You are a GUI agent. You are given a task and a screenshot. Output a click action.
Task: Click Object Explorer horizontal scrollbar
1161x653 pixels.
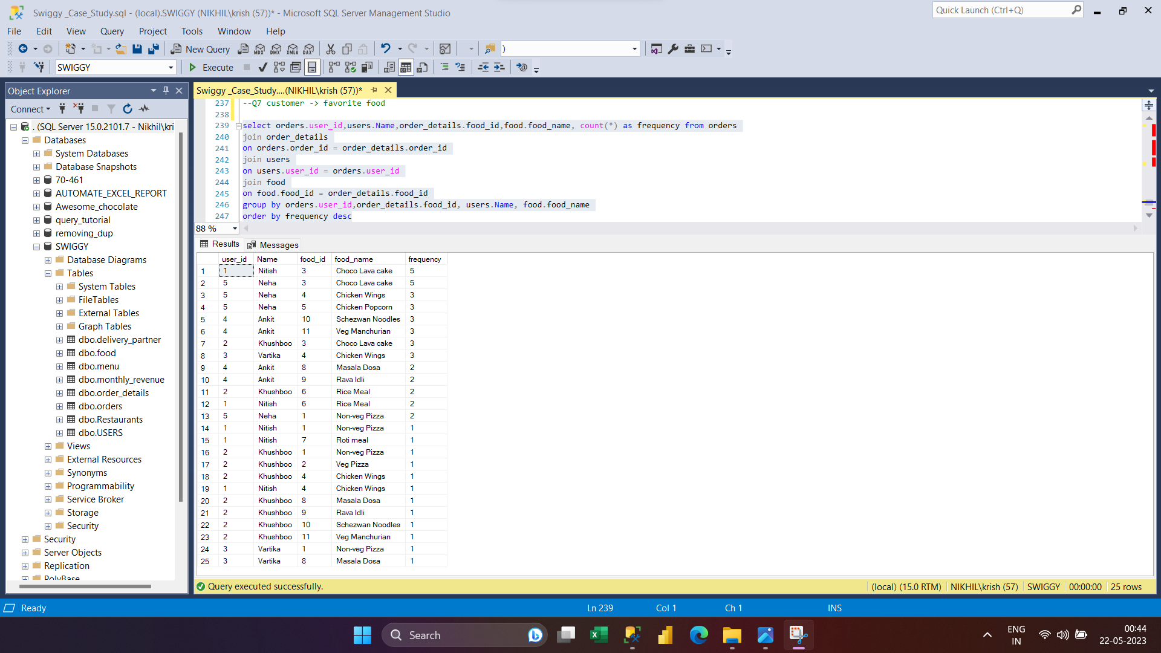tap(85, 586)
